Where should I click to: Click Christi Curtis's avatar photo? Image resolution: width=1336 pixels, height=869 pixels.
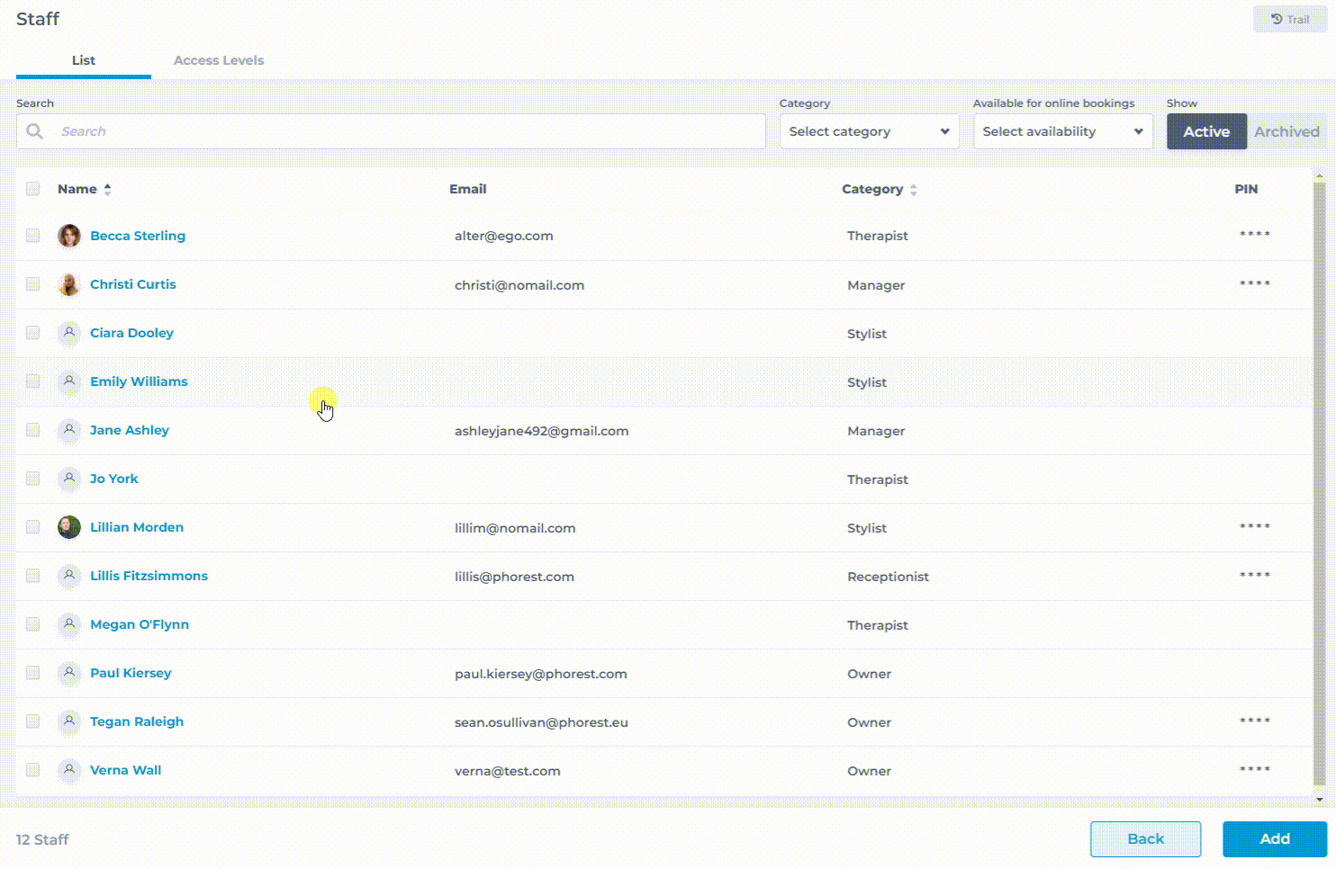point(69,284)
